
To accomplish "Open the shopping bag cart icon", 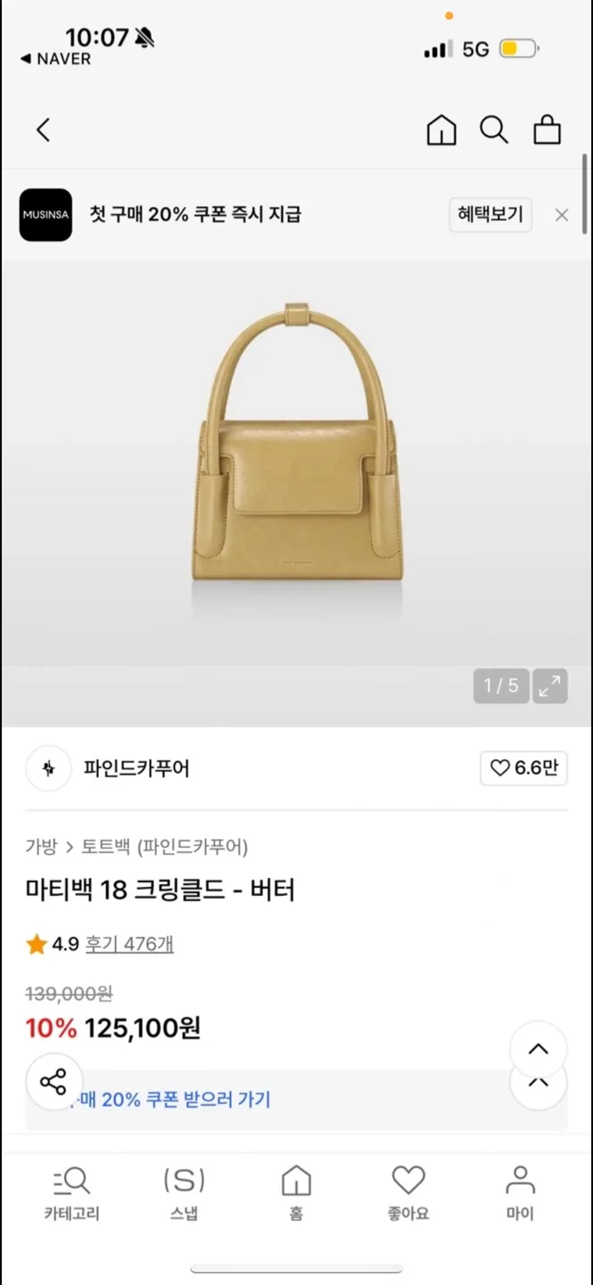I will tap(547, 130).
